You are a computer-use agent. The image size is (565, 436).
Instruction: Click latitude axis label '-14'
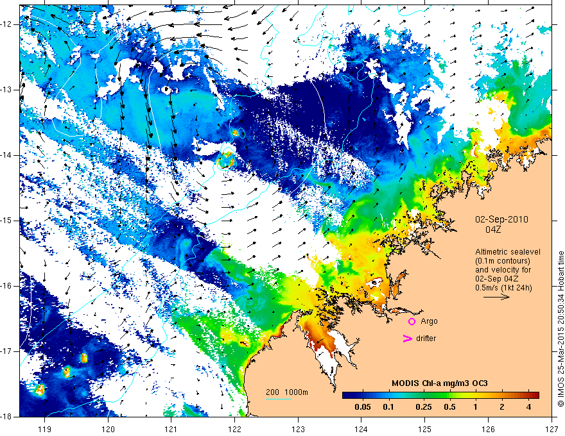coord(6,155)
